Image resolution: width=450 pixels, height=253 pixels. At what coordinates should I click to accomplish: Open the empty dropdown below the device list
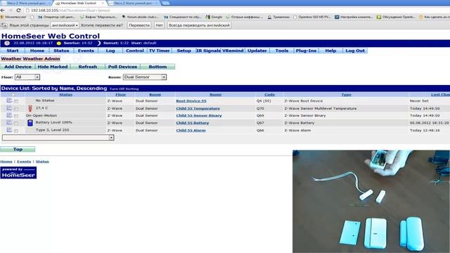coord(58,138)
